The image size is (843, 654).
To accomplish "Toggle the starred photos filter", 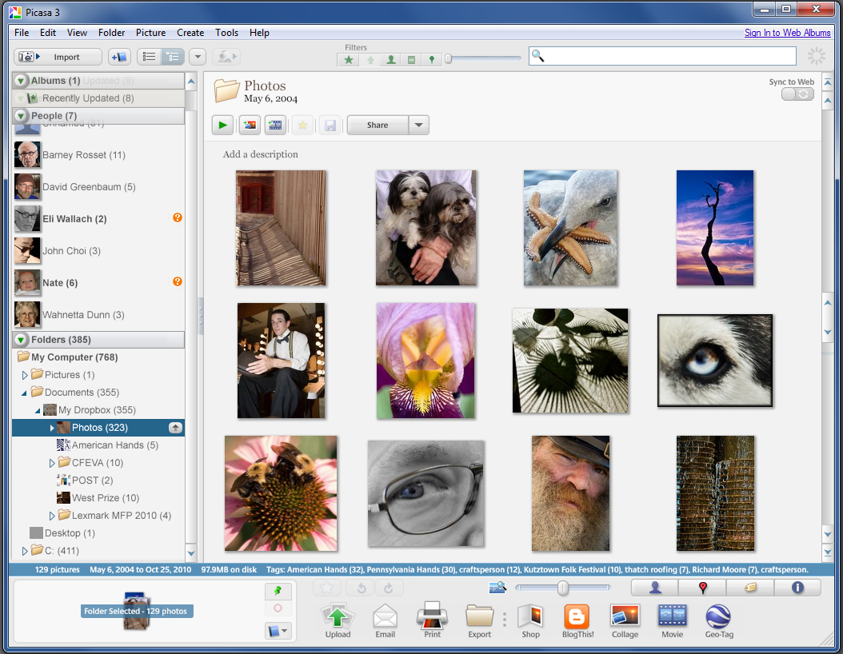I will 348,60.
